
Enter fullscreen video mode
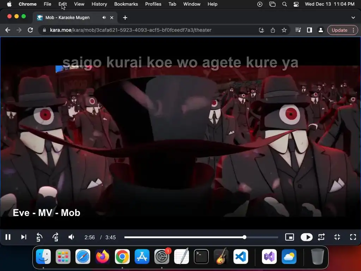coord(353,237)
